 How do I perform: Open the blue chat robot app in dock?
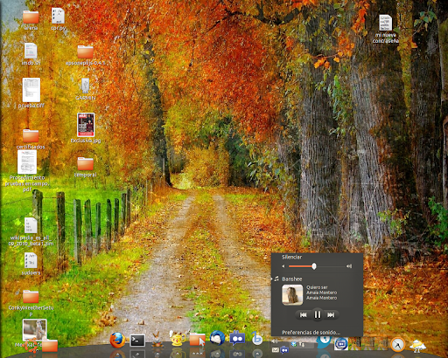coord(237,338)
